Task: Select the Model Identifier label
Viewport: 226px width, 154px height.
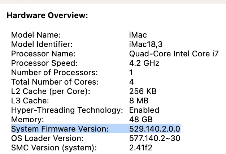Action: point(42,44)
